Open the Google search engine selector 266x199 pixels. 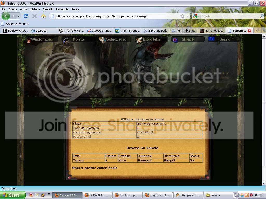pos(196,16)
